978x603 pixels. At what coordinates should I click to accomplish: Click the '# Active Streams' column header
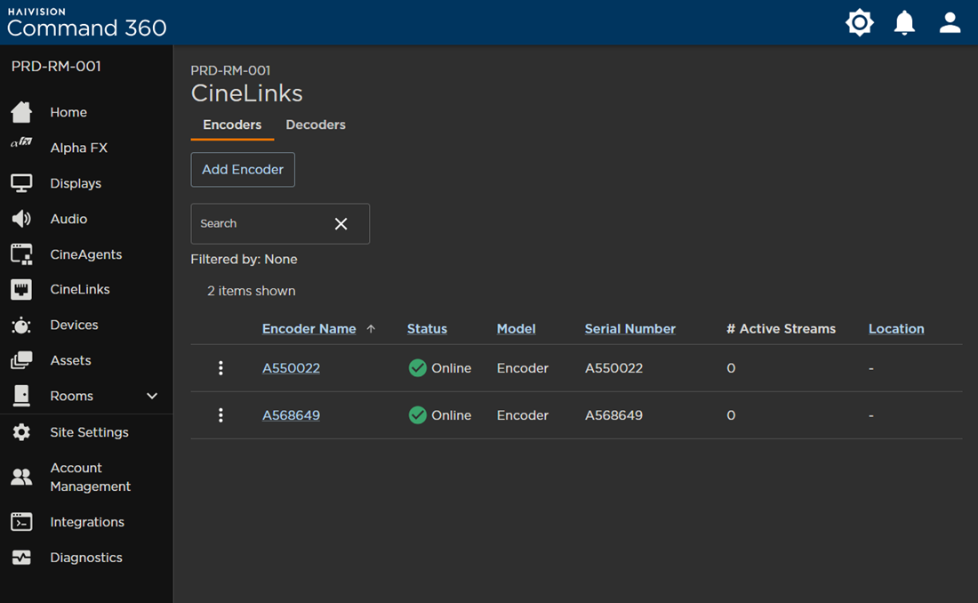pos(781,329)
